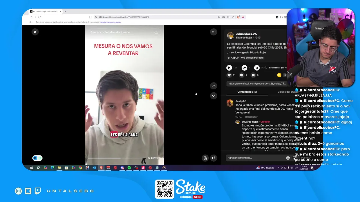Open eduardors.26 profile avatar
The width and height of the screenshot is (360, 202).
click(x=230, y=35)
